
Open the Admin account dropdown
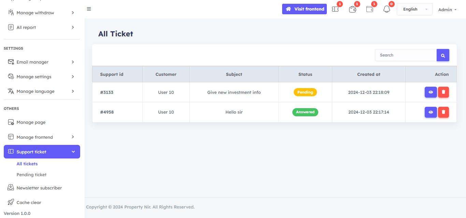click(x=447, y=10)
